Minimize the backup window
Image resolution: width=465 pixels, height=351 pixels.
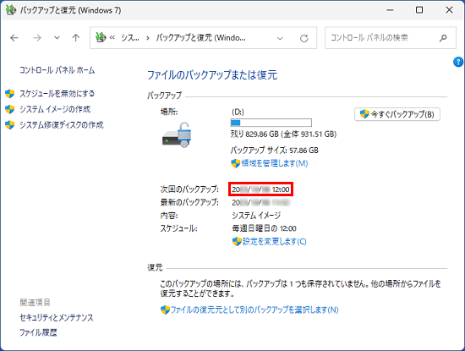391,10
